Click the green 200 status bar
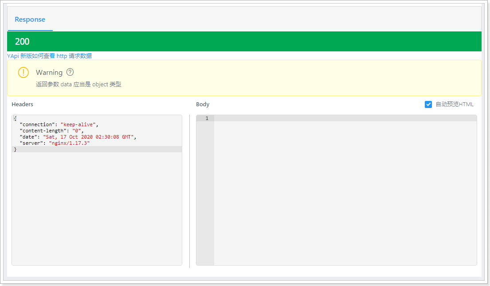The width and height of the screenshot is (490, 286). point(244,42)
